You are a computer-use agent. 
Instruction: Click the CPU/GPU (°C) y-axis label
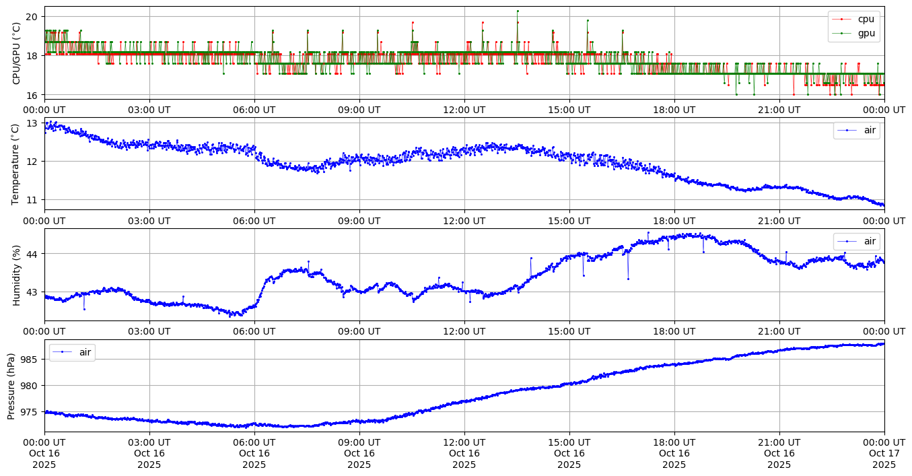click(16, 53)
